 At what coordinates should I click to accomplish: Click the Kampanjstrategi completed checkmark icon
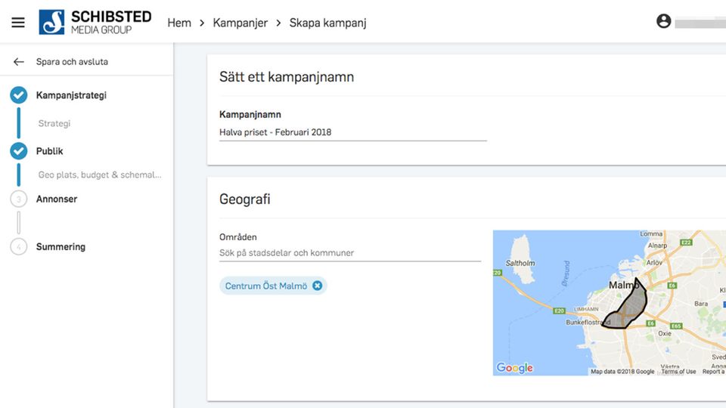(18, 95)
